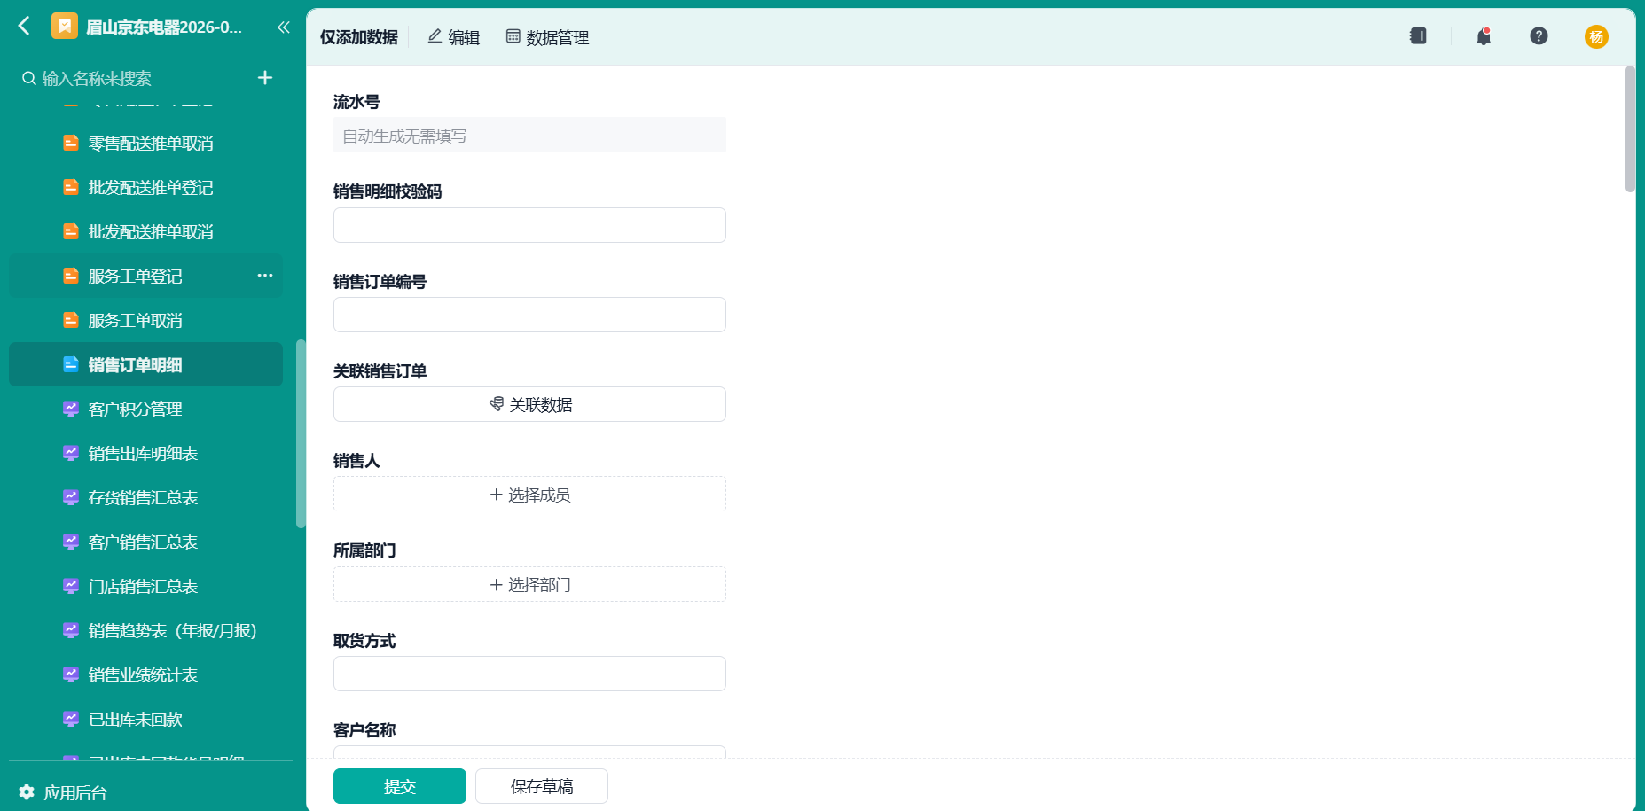This screenshot has width=1645, height=811.
Task: Click the report icon beside 销售趋势表
Action: [x=71, y=630]
